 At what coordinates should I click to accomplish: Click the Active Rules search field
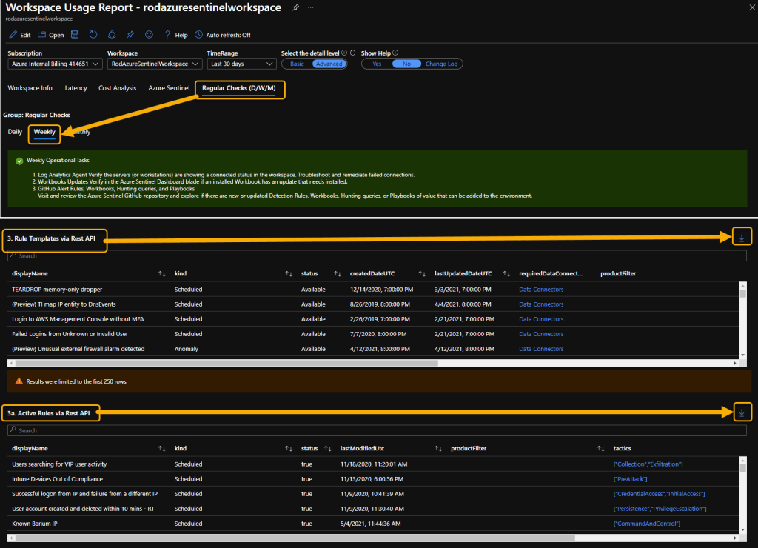377,430
